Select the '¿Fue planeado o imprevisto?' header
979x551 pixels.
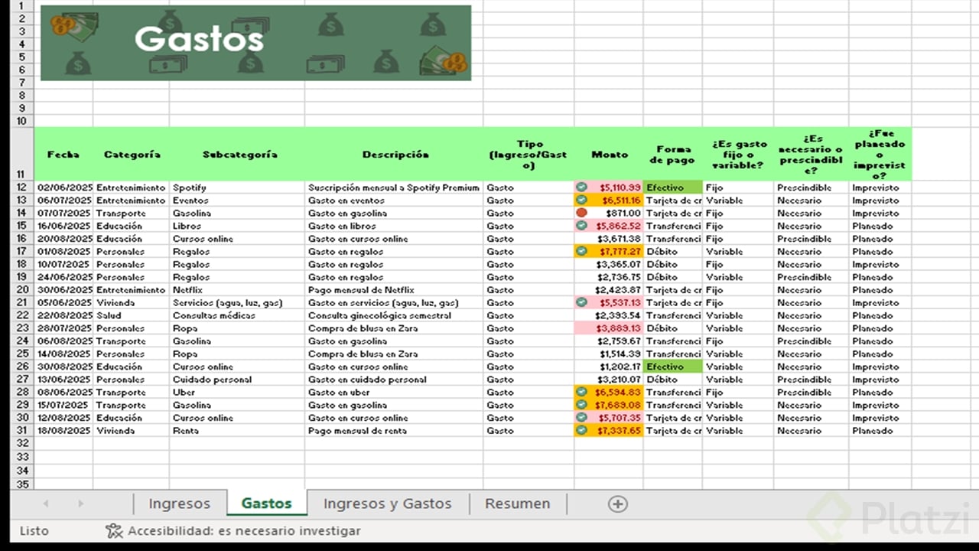pos(880,154)
